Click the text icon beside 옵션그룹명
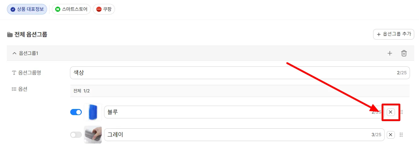 [14, 73]
